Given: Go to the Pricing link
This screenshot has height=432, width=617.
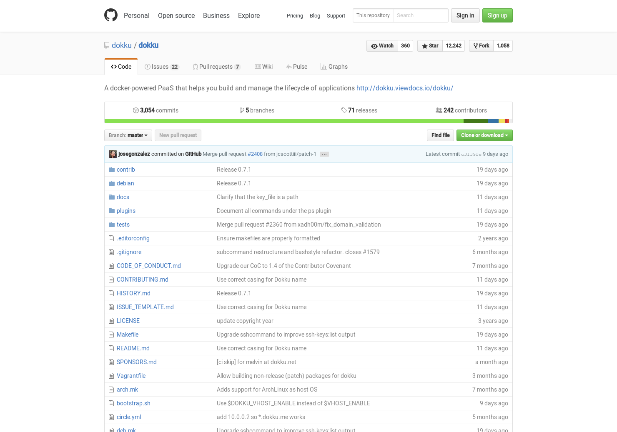Looking at the screenshot, I should click(295, 16).
